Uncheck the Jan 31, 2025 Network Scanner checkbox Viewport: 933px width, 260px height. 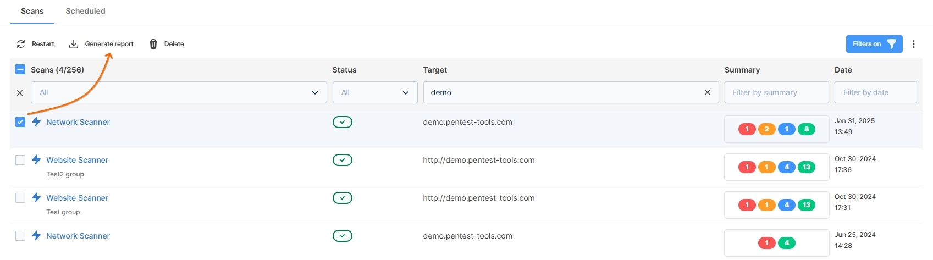click(x=20, y=122)
